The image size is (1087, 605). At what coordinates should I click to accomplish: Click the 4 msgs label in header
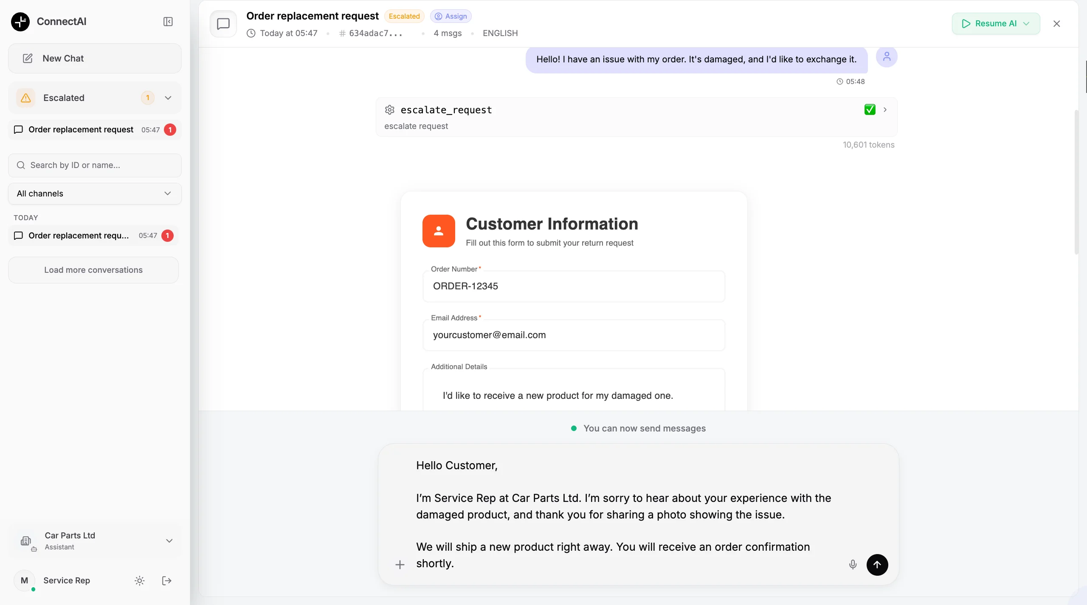tap(448, 33)
